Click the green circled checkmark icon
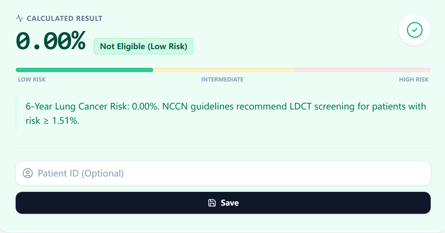The height and width of the screenshot is (233, 445). [x=415, y=30]
